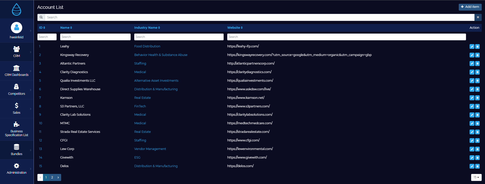Image resolution: width=485 pixels, height=184 pixels.
Task: Edit the Qualia Investments LLC account
Action: (472, 81)
